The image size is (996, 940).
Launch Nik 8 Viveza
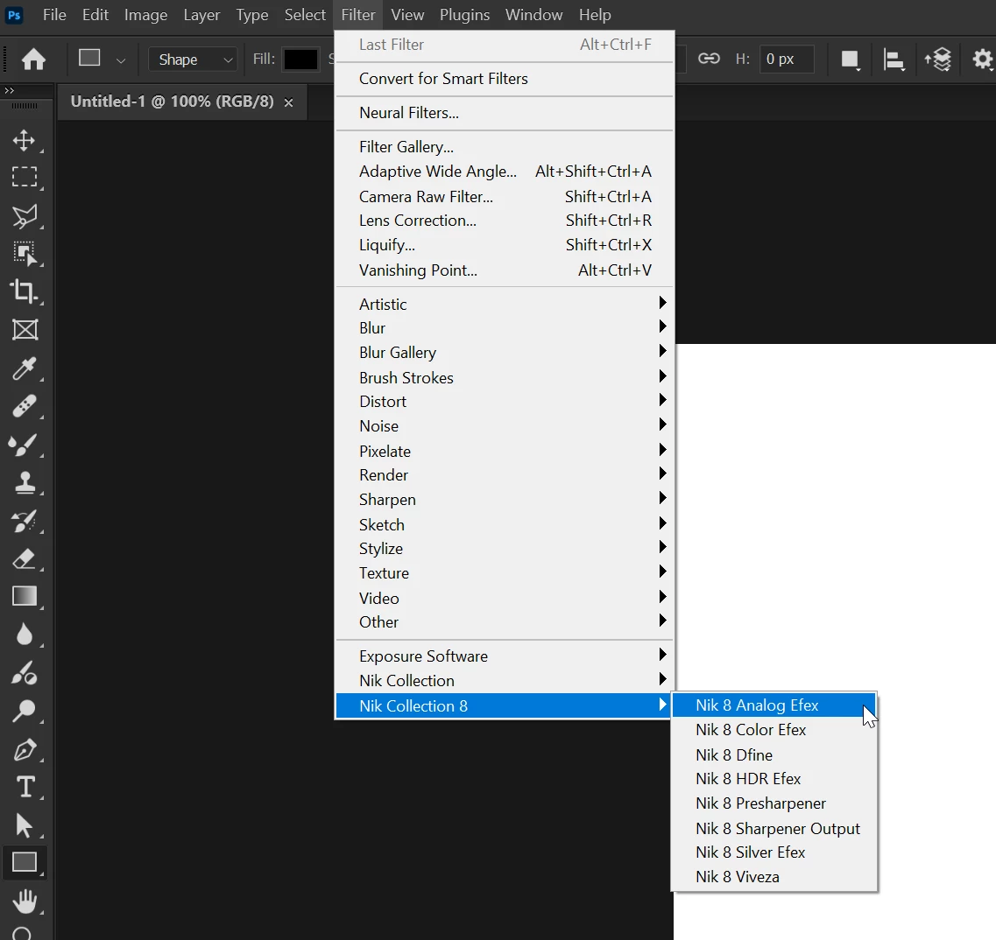point(773,877)
